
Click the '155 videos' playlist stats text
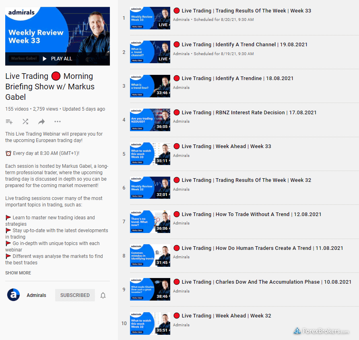(17, 109)
